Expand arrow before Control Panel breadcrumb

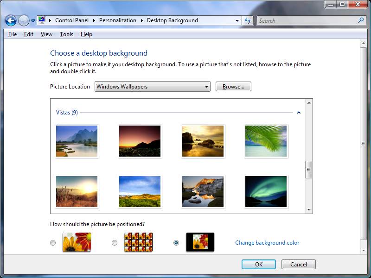[50, 20]
